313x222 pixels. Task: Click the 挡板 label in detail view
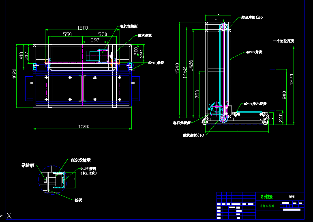pyautogui.click(x=78, y=200)
